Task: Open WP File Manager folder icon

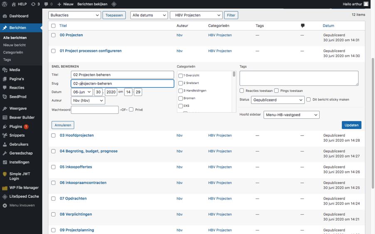Action: pos(5,188)
